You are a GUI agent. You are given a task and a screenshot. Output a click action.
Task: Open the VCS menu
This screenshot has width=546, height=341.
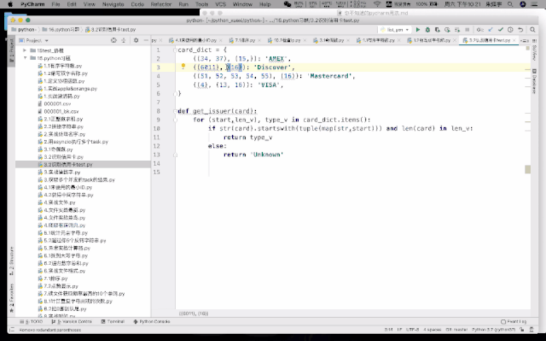(220, 4)
